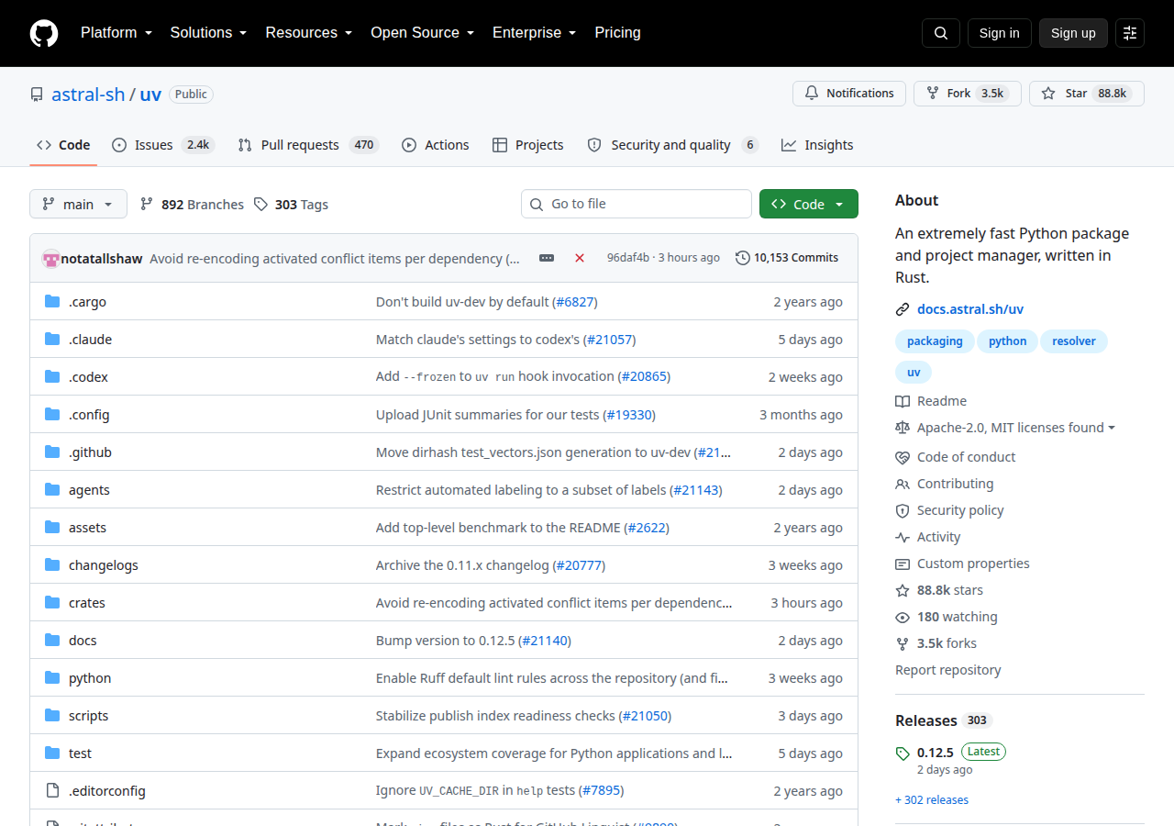Click the failed status X on latest commit
The width and height of the screenshot is (1174, 826).
pyautogui.click(x=580, y=258)
